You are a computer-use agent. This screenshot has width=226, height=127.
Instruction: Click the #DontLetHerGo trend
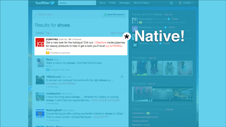click(x=140, y=121)
